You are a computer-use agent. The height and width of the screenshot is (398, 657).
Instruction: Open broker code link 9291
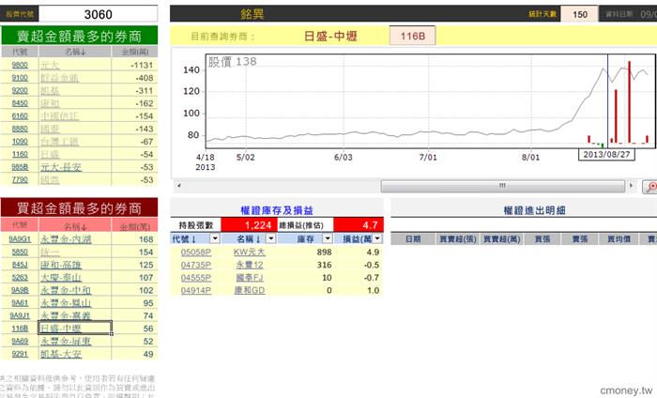click(20, 354)
